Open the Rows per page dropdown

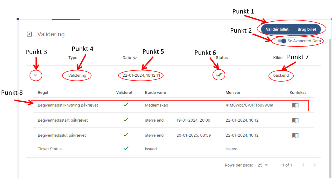click(x=263, y=165)
